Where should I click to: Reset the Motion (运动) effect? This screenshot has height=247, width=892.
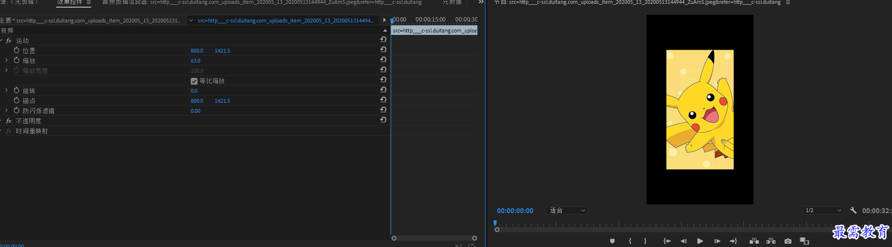383,39
